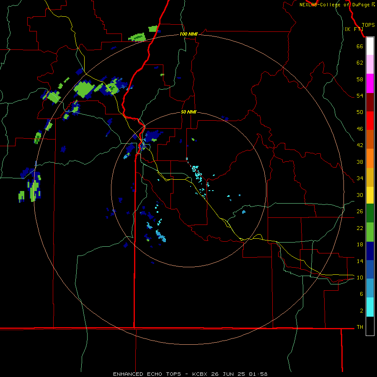Select the "50 NMI" range ring label

[188, 112]
